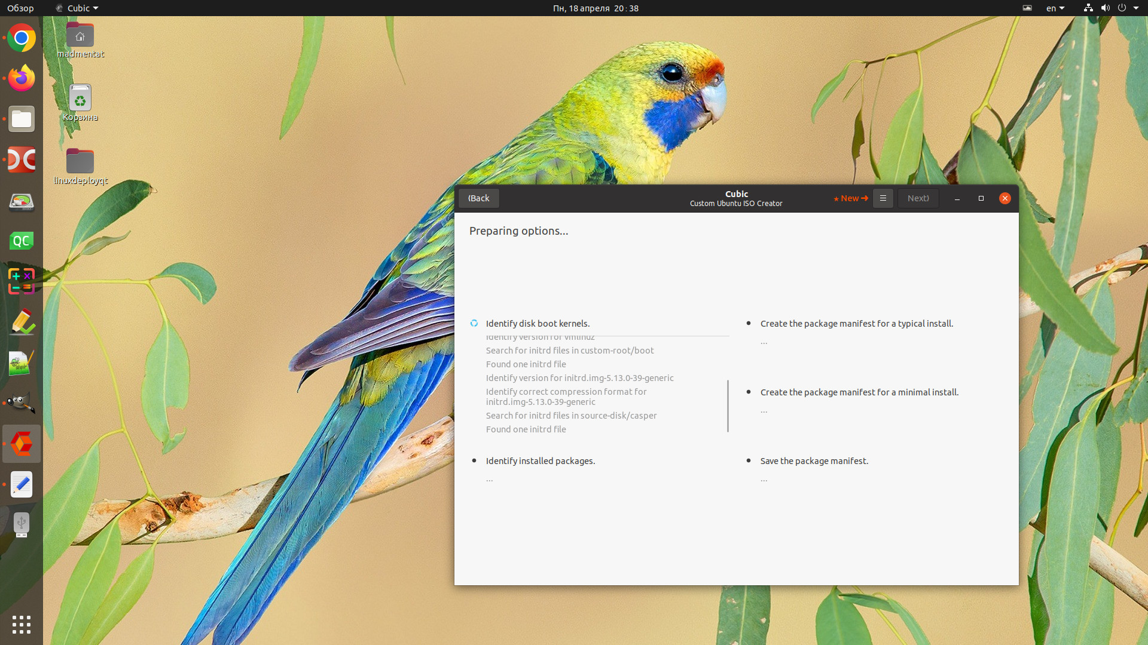This screenshot has width=1148, height=645.
Task: Click Create the package manifest for a typical install
Action: click(x=857, y=323)
